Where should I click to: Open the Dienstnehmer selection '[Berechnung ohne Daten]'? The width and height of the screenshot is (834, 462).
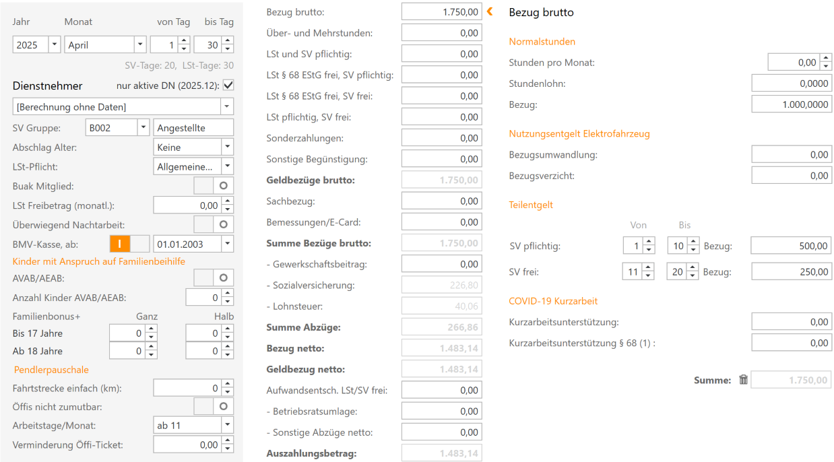click(x=228, y=106)
